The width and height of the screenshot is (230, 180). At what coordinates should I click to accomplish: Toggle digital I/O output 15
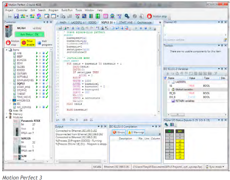[180, 158]
